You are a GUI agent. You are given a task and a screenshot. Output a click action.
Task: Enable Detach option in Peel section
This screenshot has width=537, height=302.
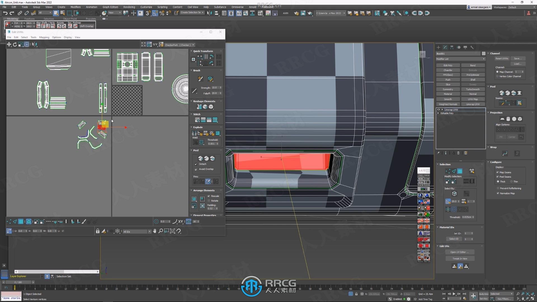(x=196, y=164)
